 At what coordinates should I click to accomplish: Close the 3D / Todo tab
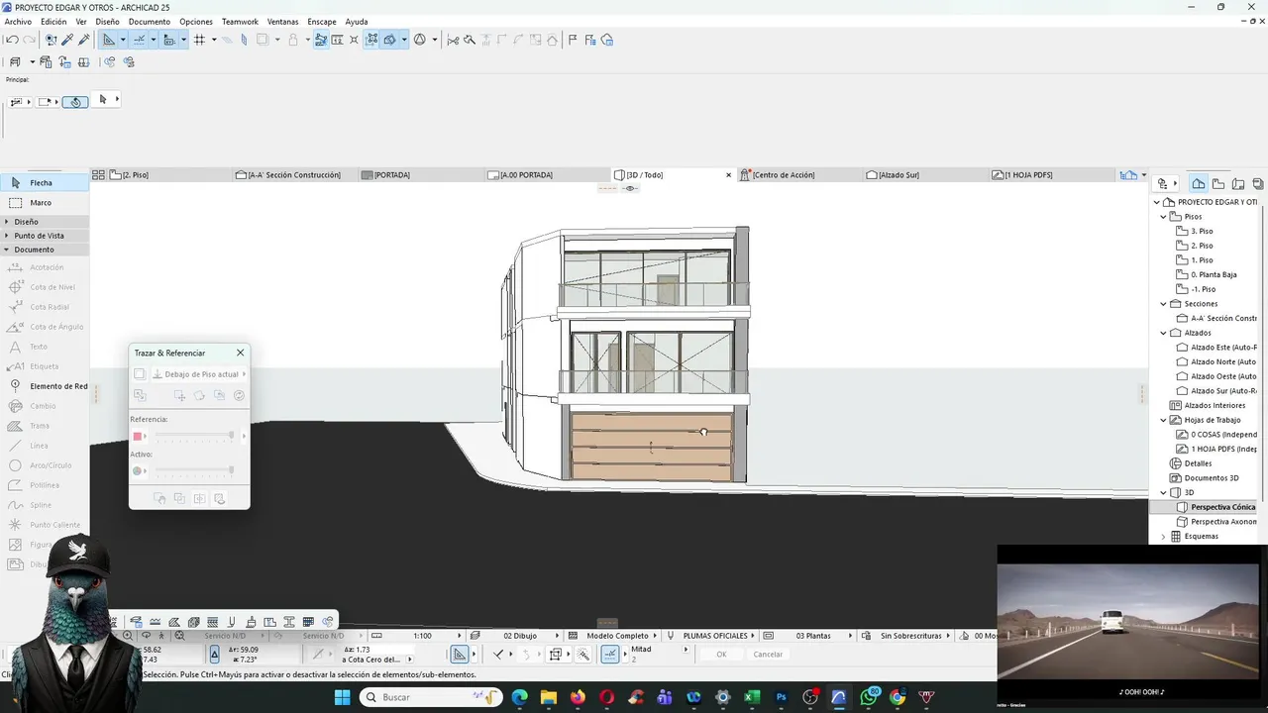point(729,175)
